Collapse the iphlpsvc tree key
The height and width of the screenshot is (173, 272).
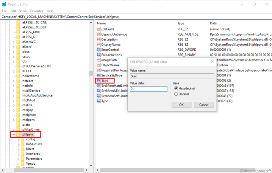[x=14, y=134]
